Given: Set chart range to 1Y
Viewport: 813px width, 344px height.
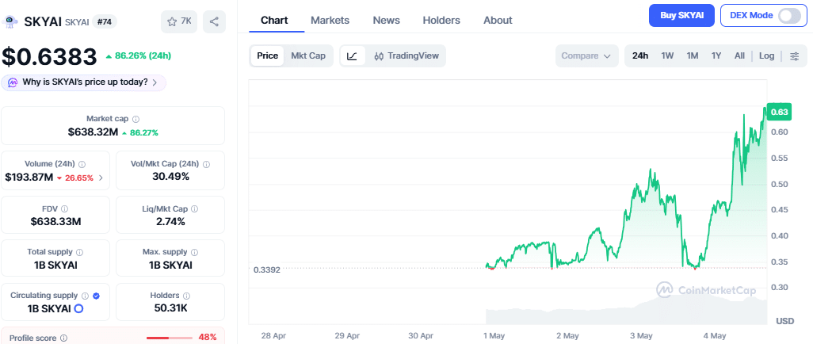Looking at the screenshot, I should [716, 56].
